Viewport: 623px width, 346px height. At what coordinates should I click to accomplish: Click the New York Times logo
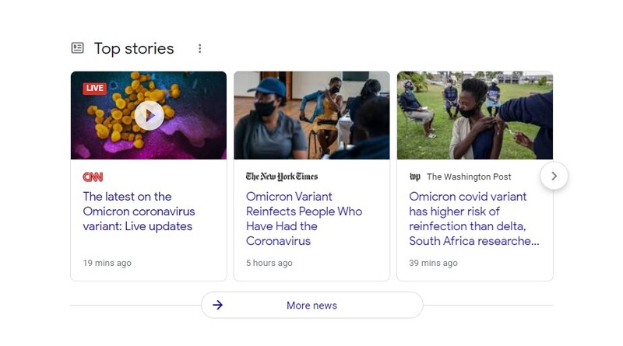(281, 177)
